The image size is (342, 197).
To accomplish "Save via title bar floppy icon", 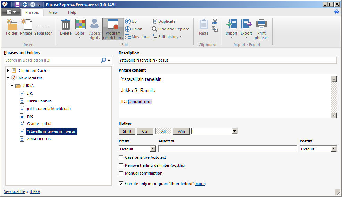I will (x=17, y=4).
